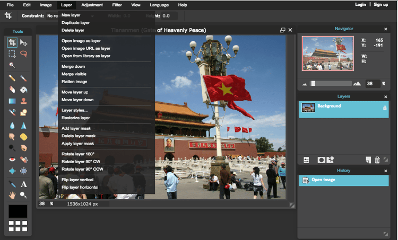Image resolution: width=398 pixels, height=240 pixels.
Task: Click the Login link
Action: coord(360,5)
